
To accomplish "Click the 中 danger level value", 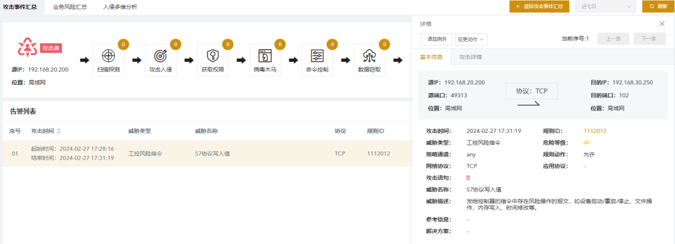I will (x=586, y=143).
